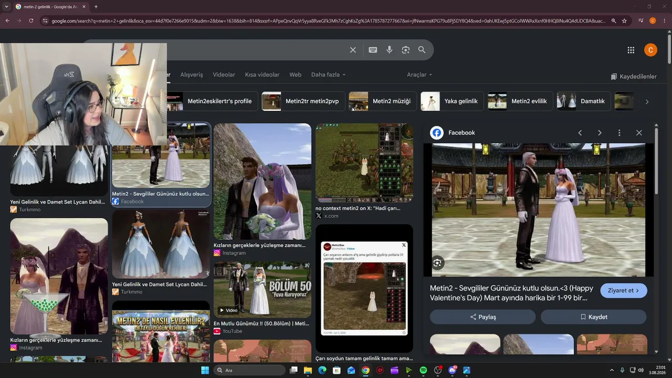The height and width of the screenshot is (378, 672).
Task: Close the Facebook image preview panel
Action: tap(639, 133)
